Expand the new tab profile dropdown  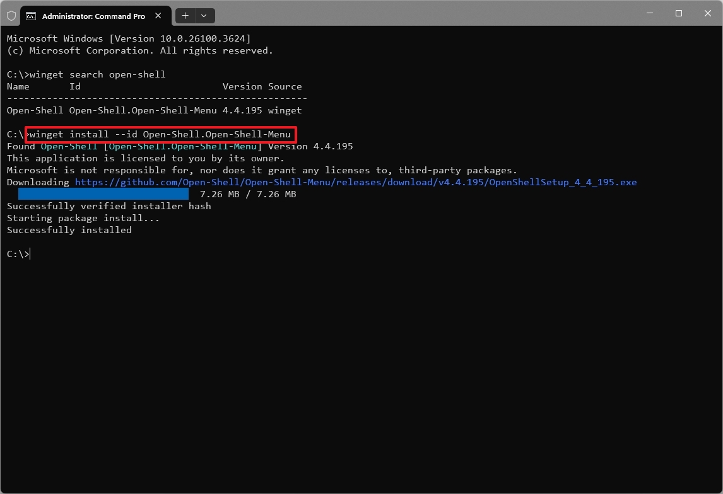pyautogui.click(x=204, y=16)
